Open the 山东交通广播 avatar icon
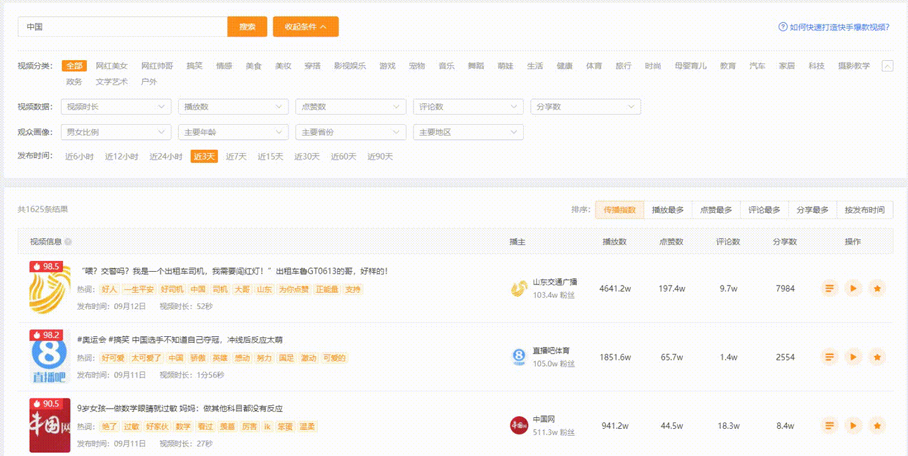Viewport: 908px width, 456px height. point(519,289)
